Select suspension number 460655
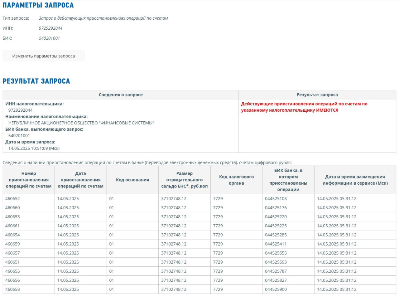 [12, 271]
